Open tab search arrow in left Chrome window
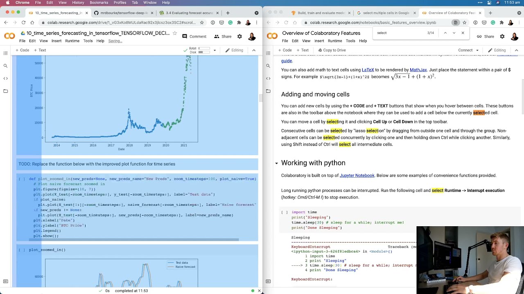The height and width of the screenshot is (294, 524). point(257,13)
